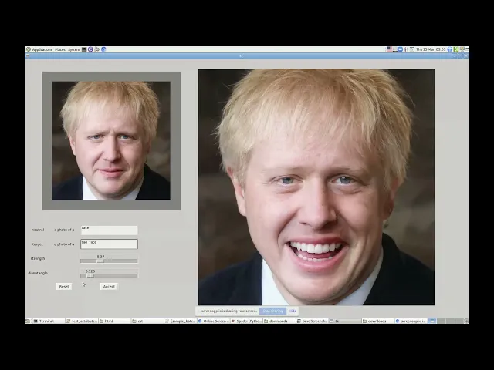Click the purple-blue browser launcher icon in top panel
Screen dimensions: 494x370
click(90, 49)
